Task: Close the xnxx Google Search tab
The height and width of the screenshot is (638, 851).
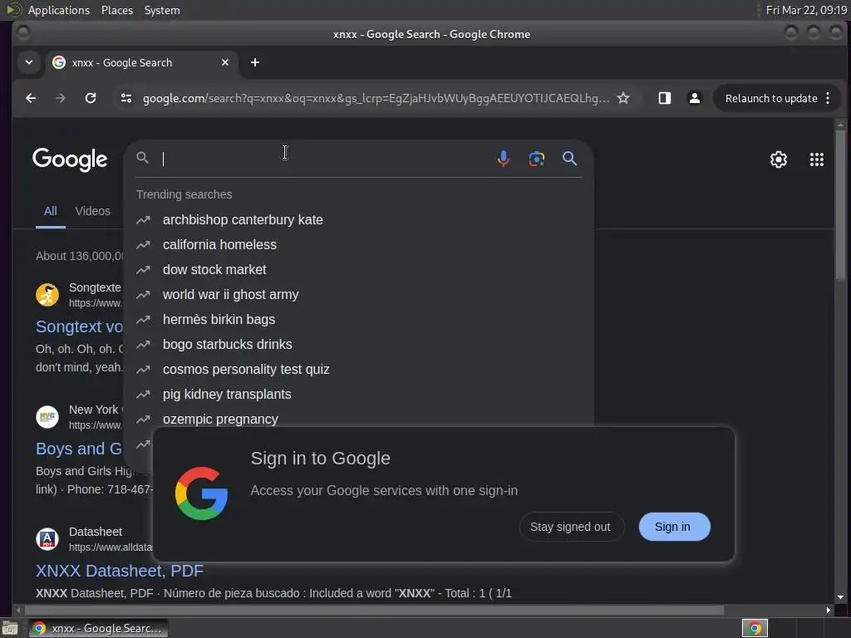Action: pos(224,62)
